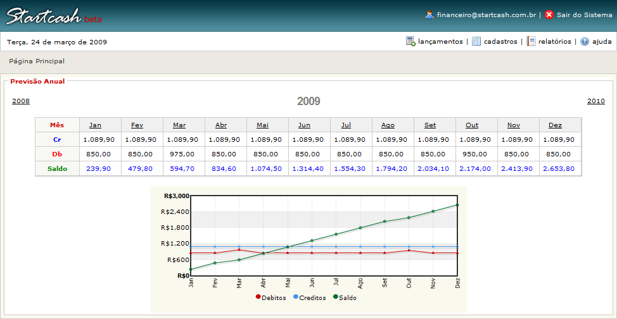Click the Startcash beta logo
The width and height of the screenshot is (617, 319).
coord(54,16)
